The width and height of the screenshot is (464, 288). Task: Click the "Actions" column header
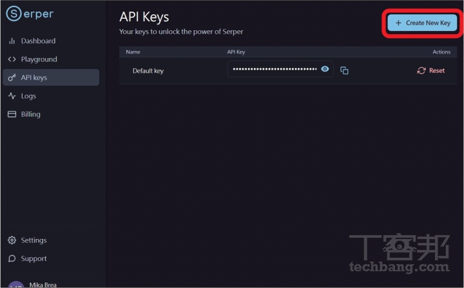441,52
